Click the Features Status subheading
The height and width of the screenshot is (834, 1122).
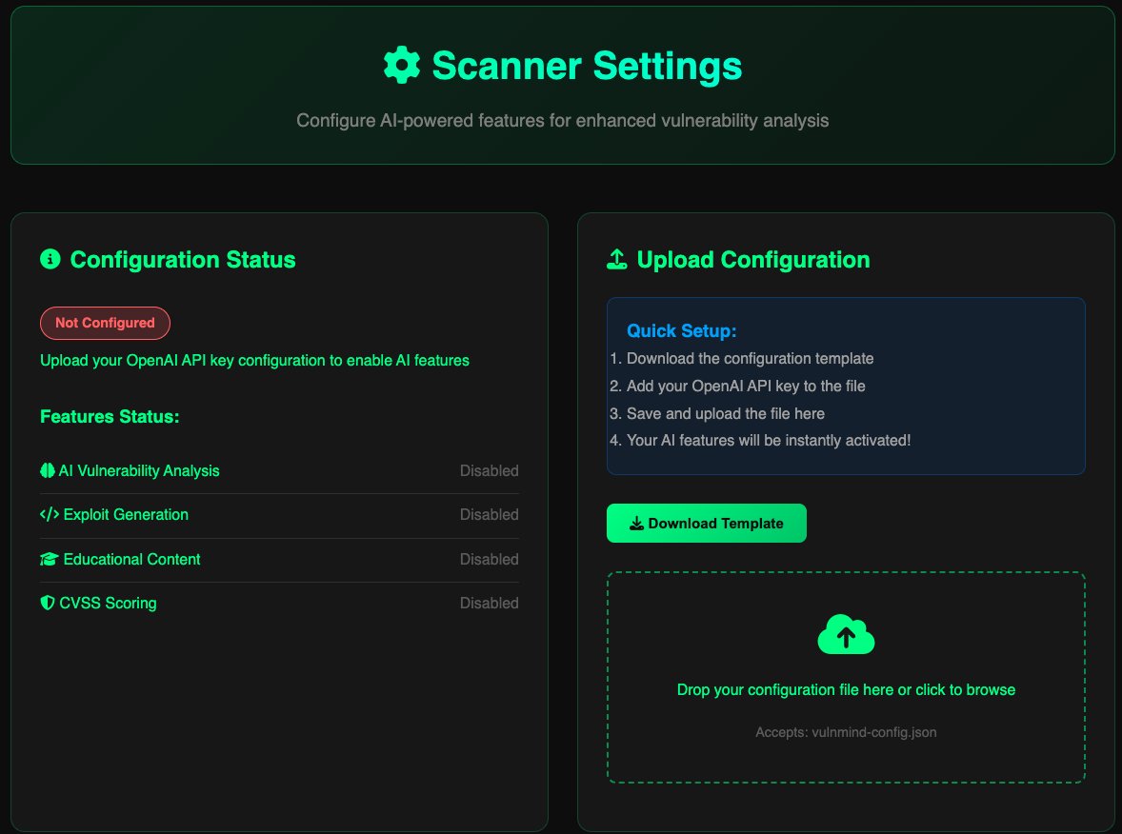110,416
